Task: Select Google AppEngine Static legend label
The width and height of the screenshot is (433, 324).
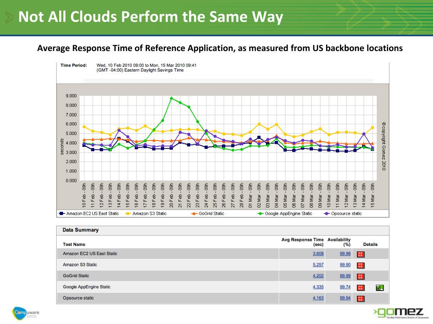Action: 288,213
